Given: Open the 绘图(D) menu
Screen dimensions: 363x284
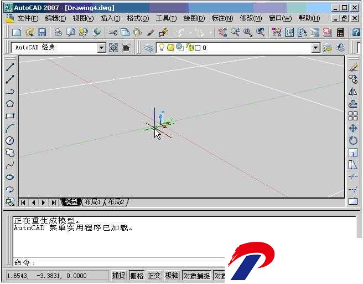Looking at the screenshot, I should 194,18.
